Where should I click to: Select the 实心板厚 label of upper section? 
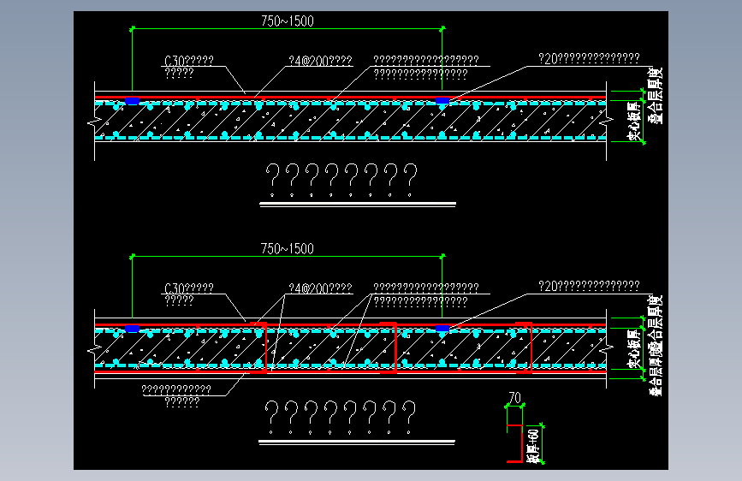[x=633, y=122]
